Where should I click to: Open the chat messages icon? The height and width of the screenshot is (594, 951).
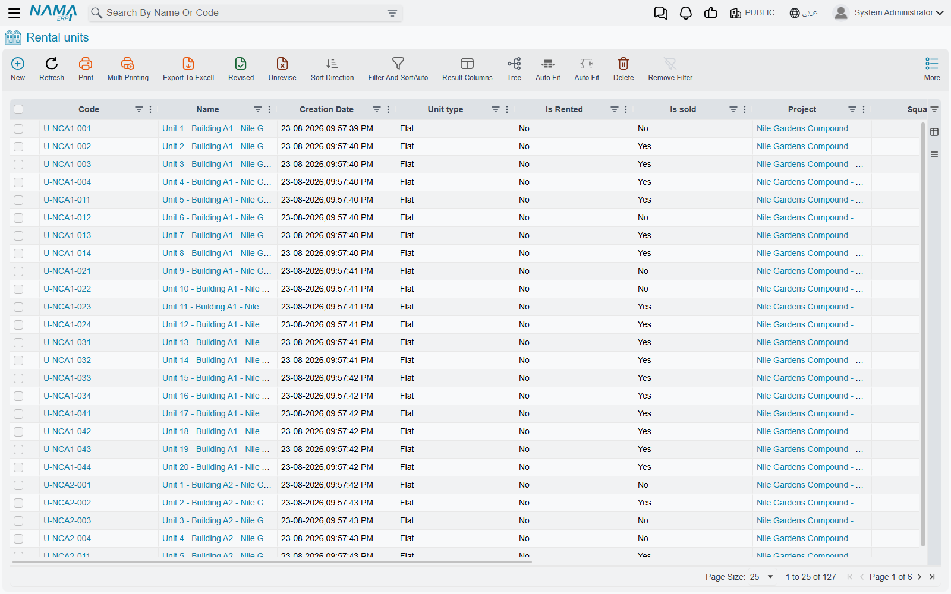coord(660,13)
